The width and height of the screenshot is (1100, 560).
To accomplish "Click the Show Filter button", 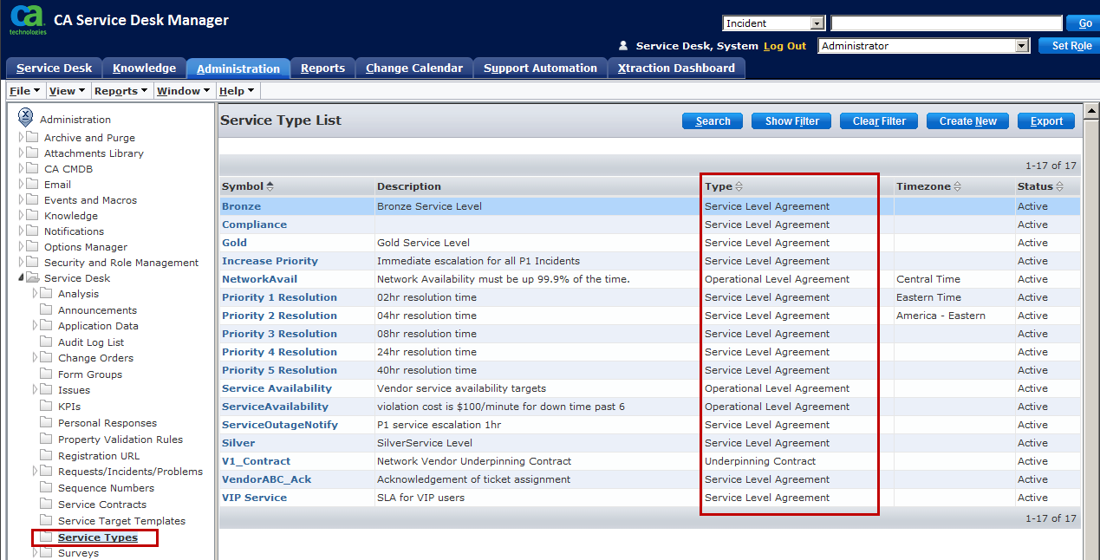I will pyautogui.click(x=791, y=121).
